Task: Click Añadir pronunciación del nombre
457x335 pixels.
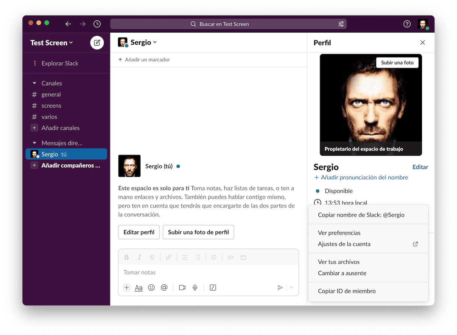Action: point(361,177)
